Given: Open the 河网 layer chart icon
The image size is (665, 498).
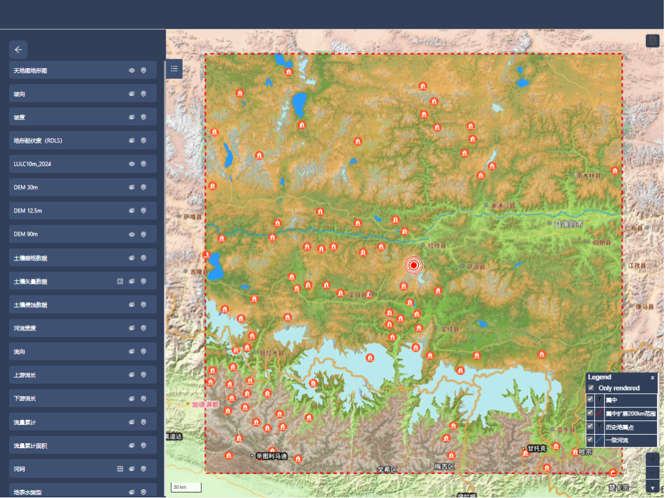Looking at the screenshot, I should tap(120, 468).
